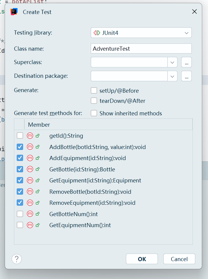The height and width of the screenshot is (279, 208).
Task: Click the help question mark icon
Action: point(17,259)
